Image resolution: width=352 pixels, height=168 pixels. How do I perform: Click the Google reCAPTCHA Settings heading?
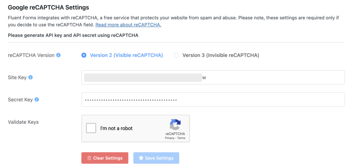coord(48,8)
